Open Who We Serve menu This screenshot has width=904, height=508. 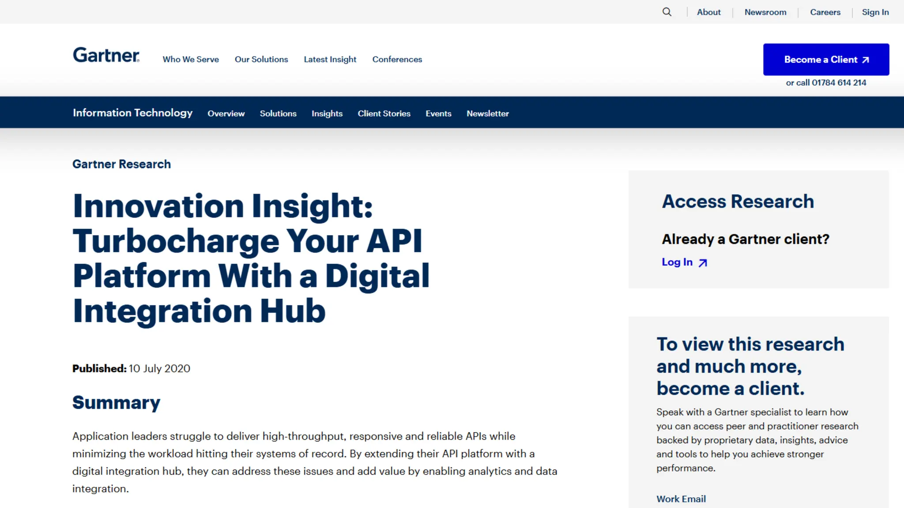coord(191,60)
